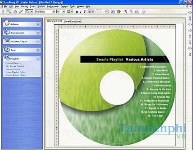The image size is (193, 150).
Task: Click the circular disc icon in toolbar
Action: coord(107,12)
